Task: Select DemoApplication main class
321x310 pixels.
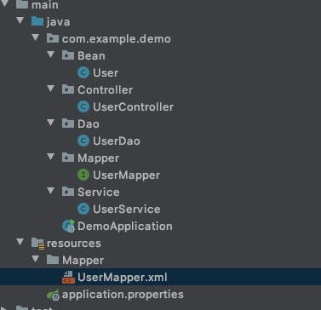Action: [125, 227]
